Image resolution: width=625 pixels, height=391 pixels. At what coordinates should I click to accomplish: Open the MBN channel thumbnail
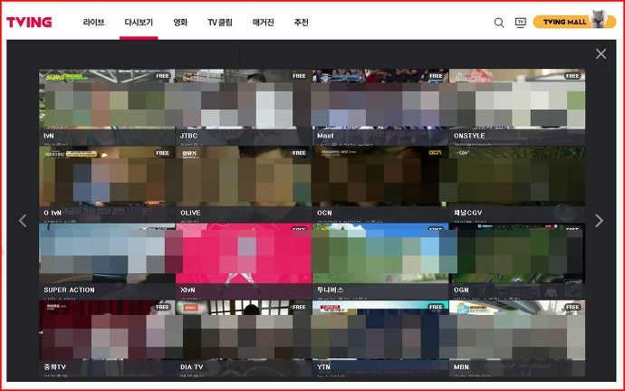(517, 339)
